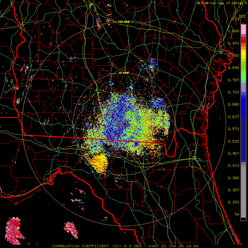Screen dimensions: 248x248
Task: Pick the yellow segment of the color bar
Action: point(243,54)
